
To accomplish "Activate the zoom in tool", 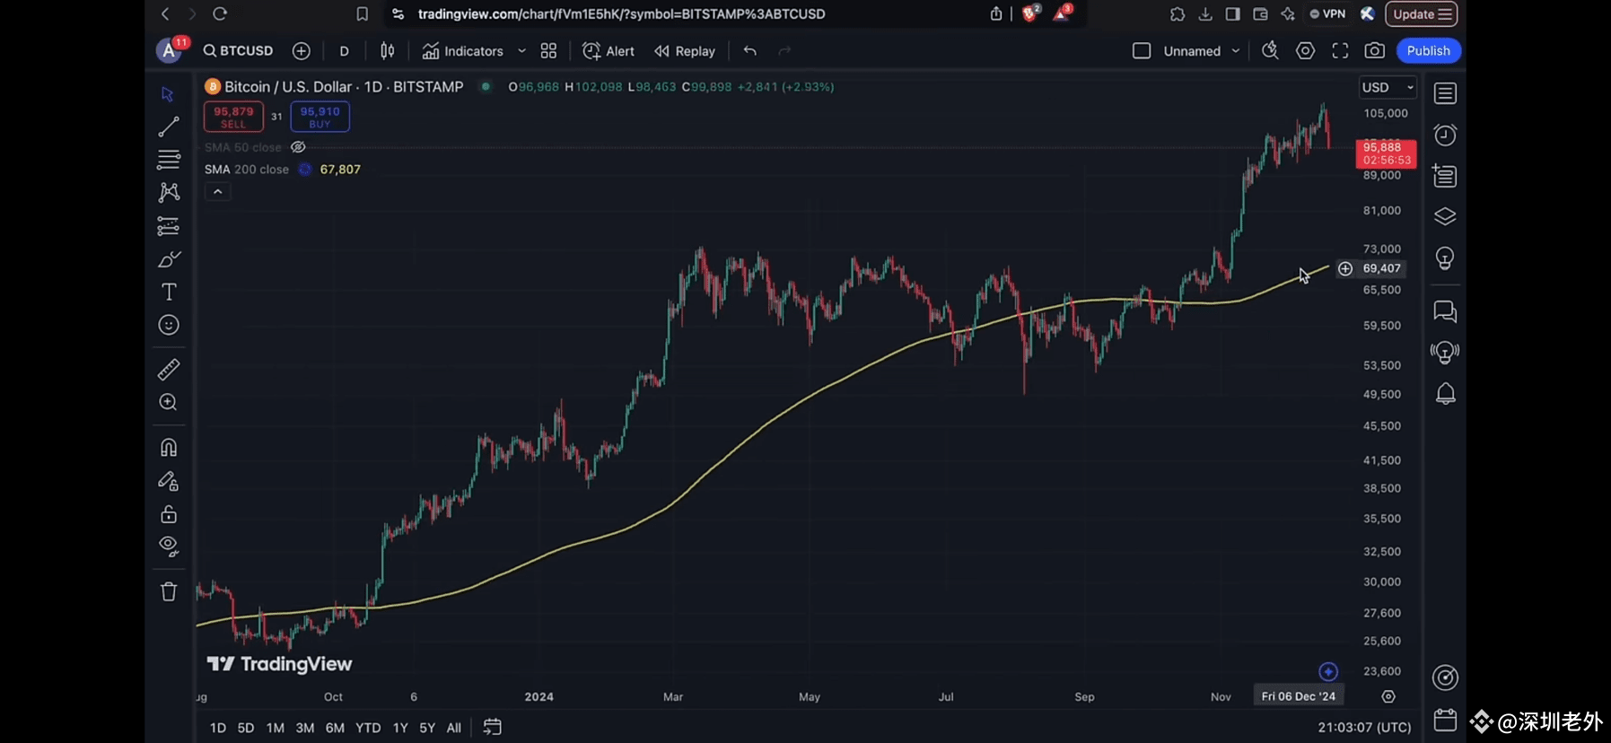I will (168, 402).
